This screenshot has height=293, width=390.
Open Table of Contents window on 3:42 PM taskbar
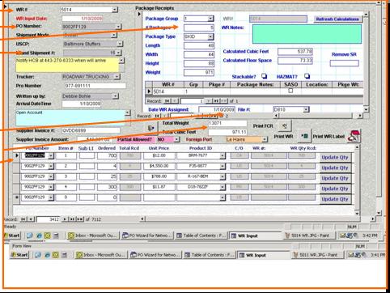click(x=201, y=236)
